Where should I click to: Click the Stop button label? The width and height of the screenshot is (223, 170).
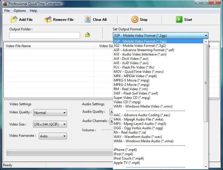(144, 19)
